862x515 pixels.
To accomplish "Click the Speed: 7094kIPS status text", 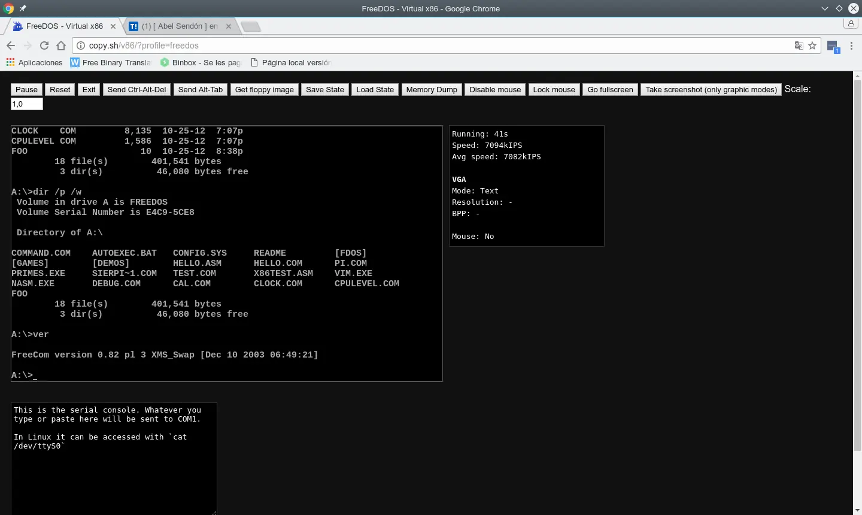I will [487, 146].
